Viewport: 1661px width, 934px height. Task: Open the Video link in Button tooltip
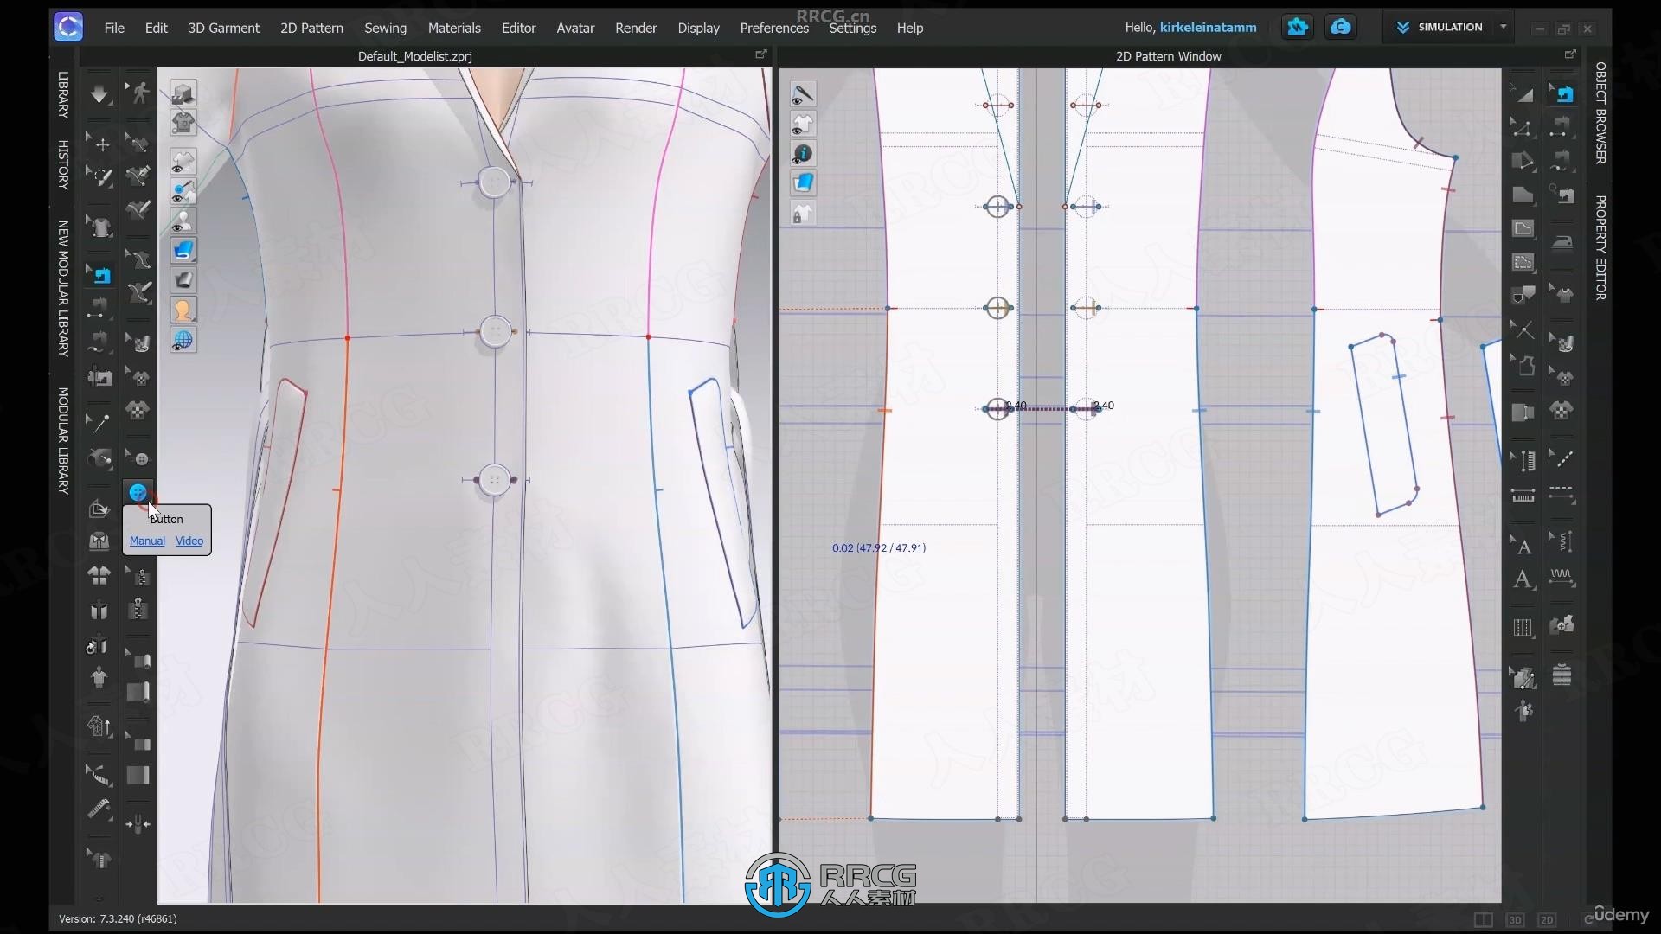click(189, 541)
